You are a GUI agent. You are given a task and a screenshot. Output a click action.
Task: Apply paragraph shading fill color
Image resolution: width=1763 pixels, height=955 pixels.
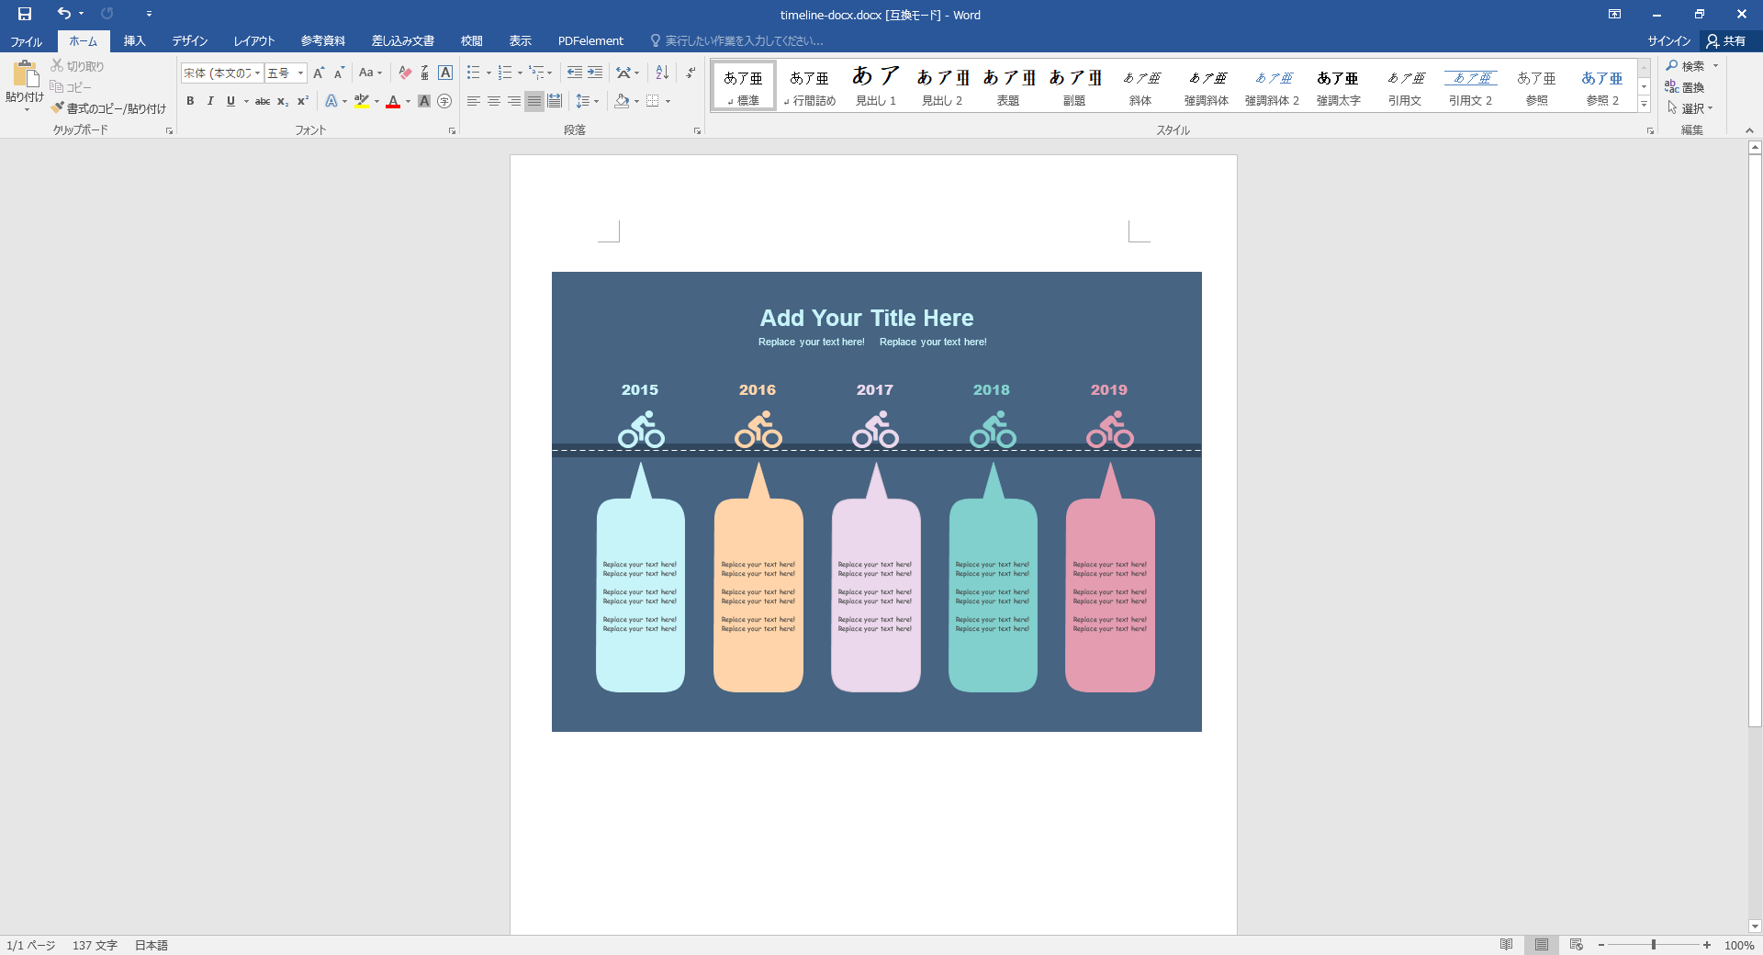(623, 101)
